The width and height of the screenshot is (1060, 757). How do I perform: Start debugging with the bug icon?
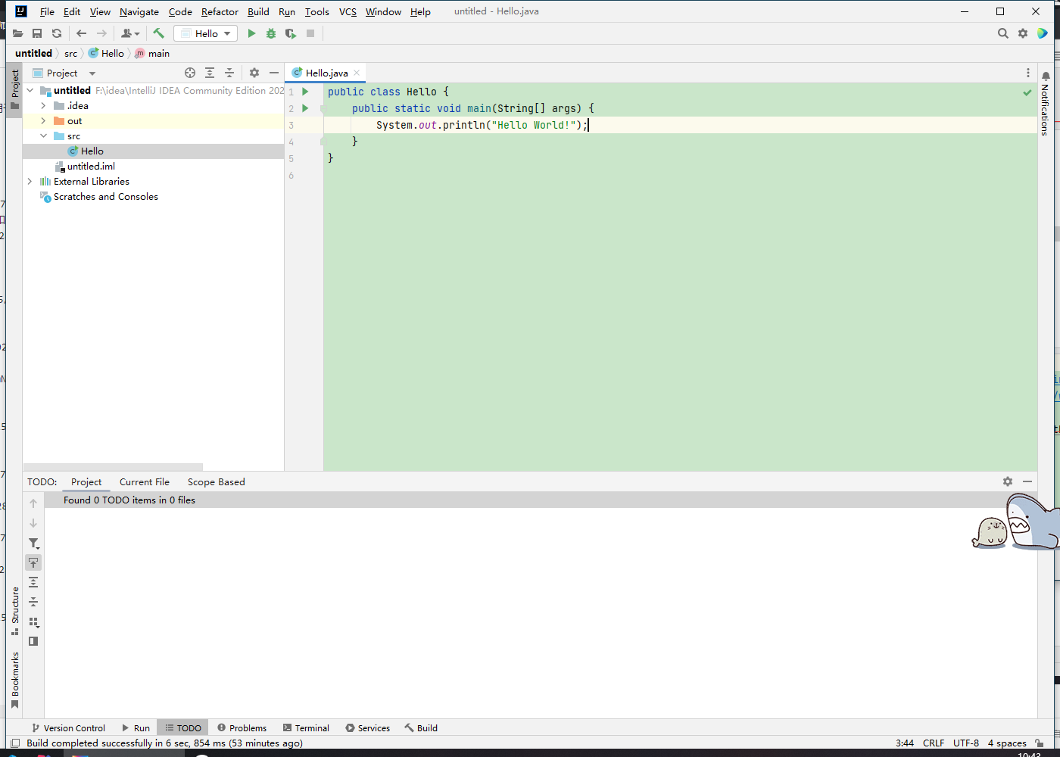(271, 33)
